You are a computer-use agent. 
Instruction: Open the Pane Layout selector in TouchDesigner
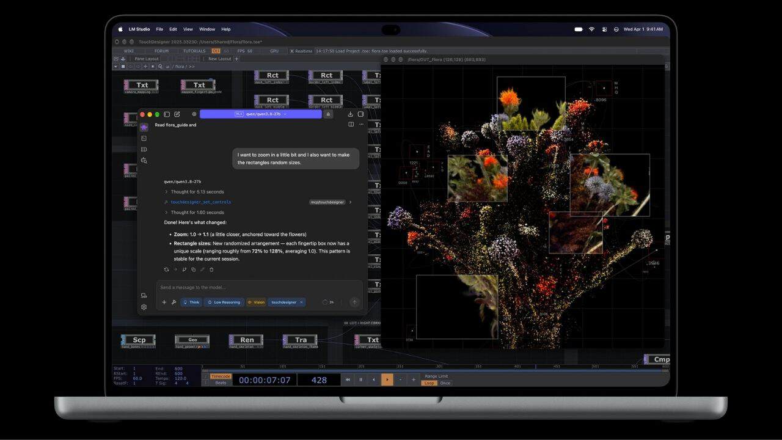[x=147, y=59]
